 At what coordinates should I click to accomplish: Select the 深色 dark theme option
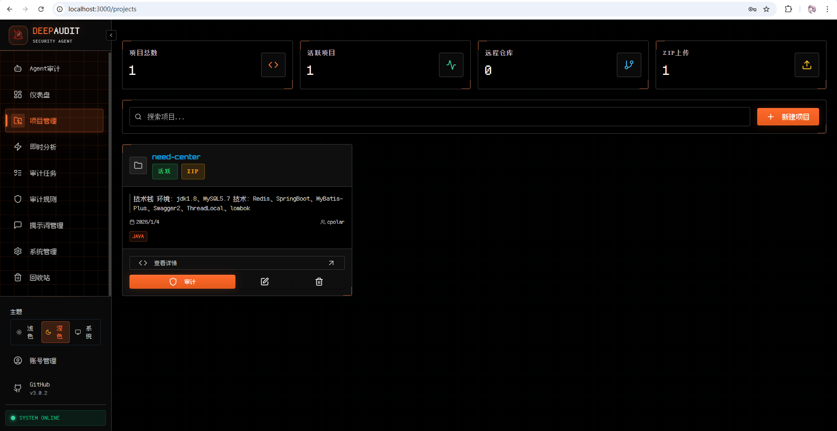[55, 332]
